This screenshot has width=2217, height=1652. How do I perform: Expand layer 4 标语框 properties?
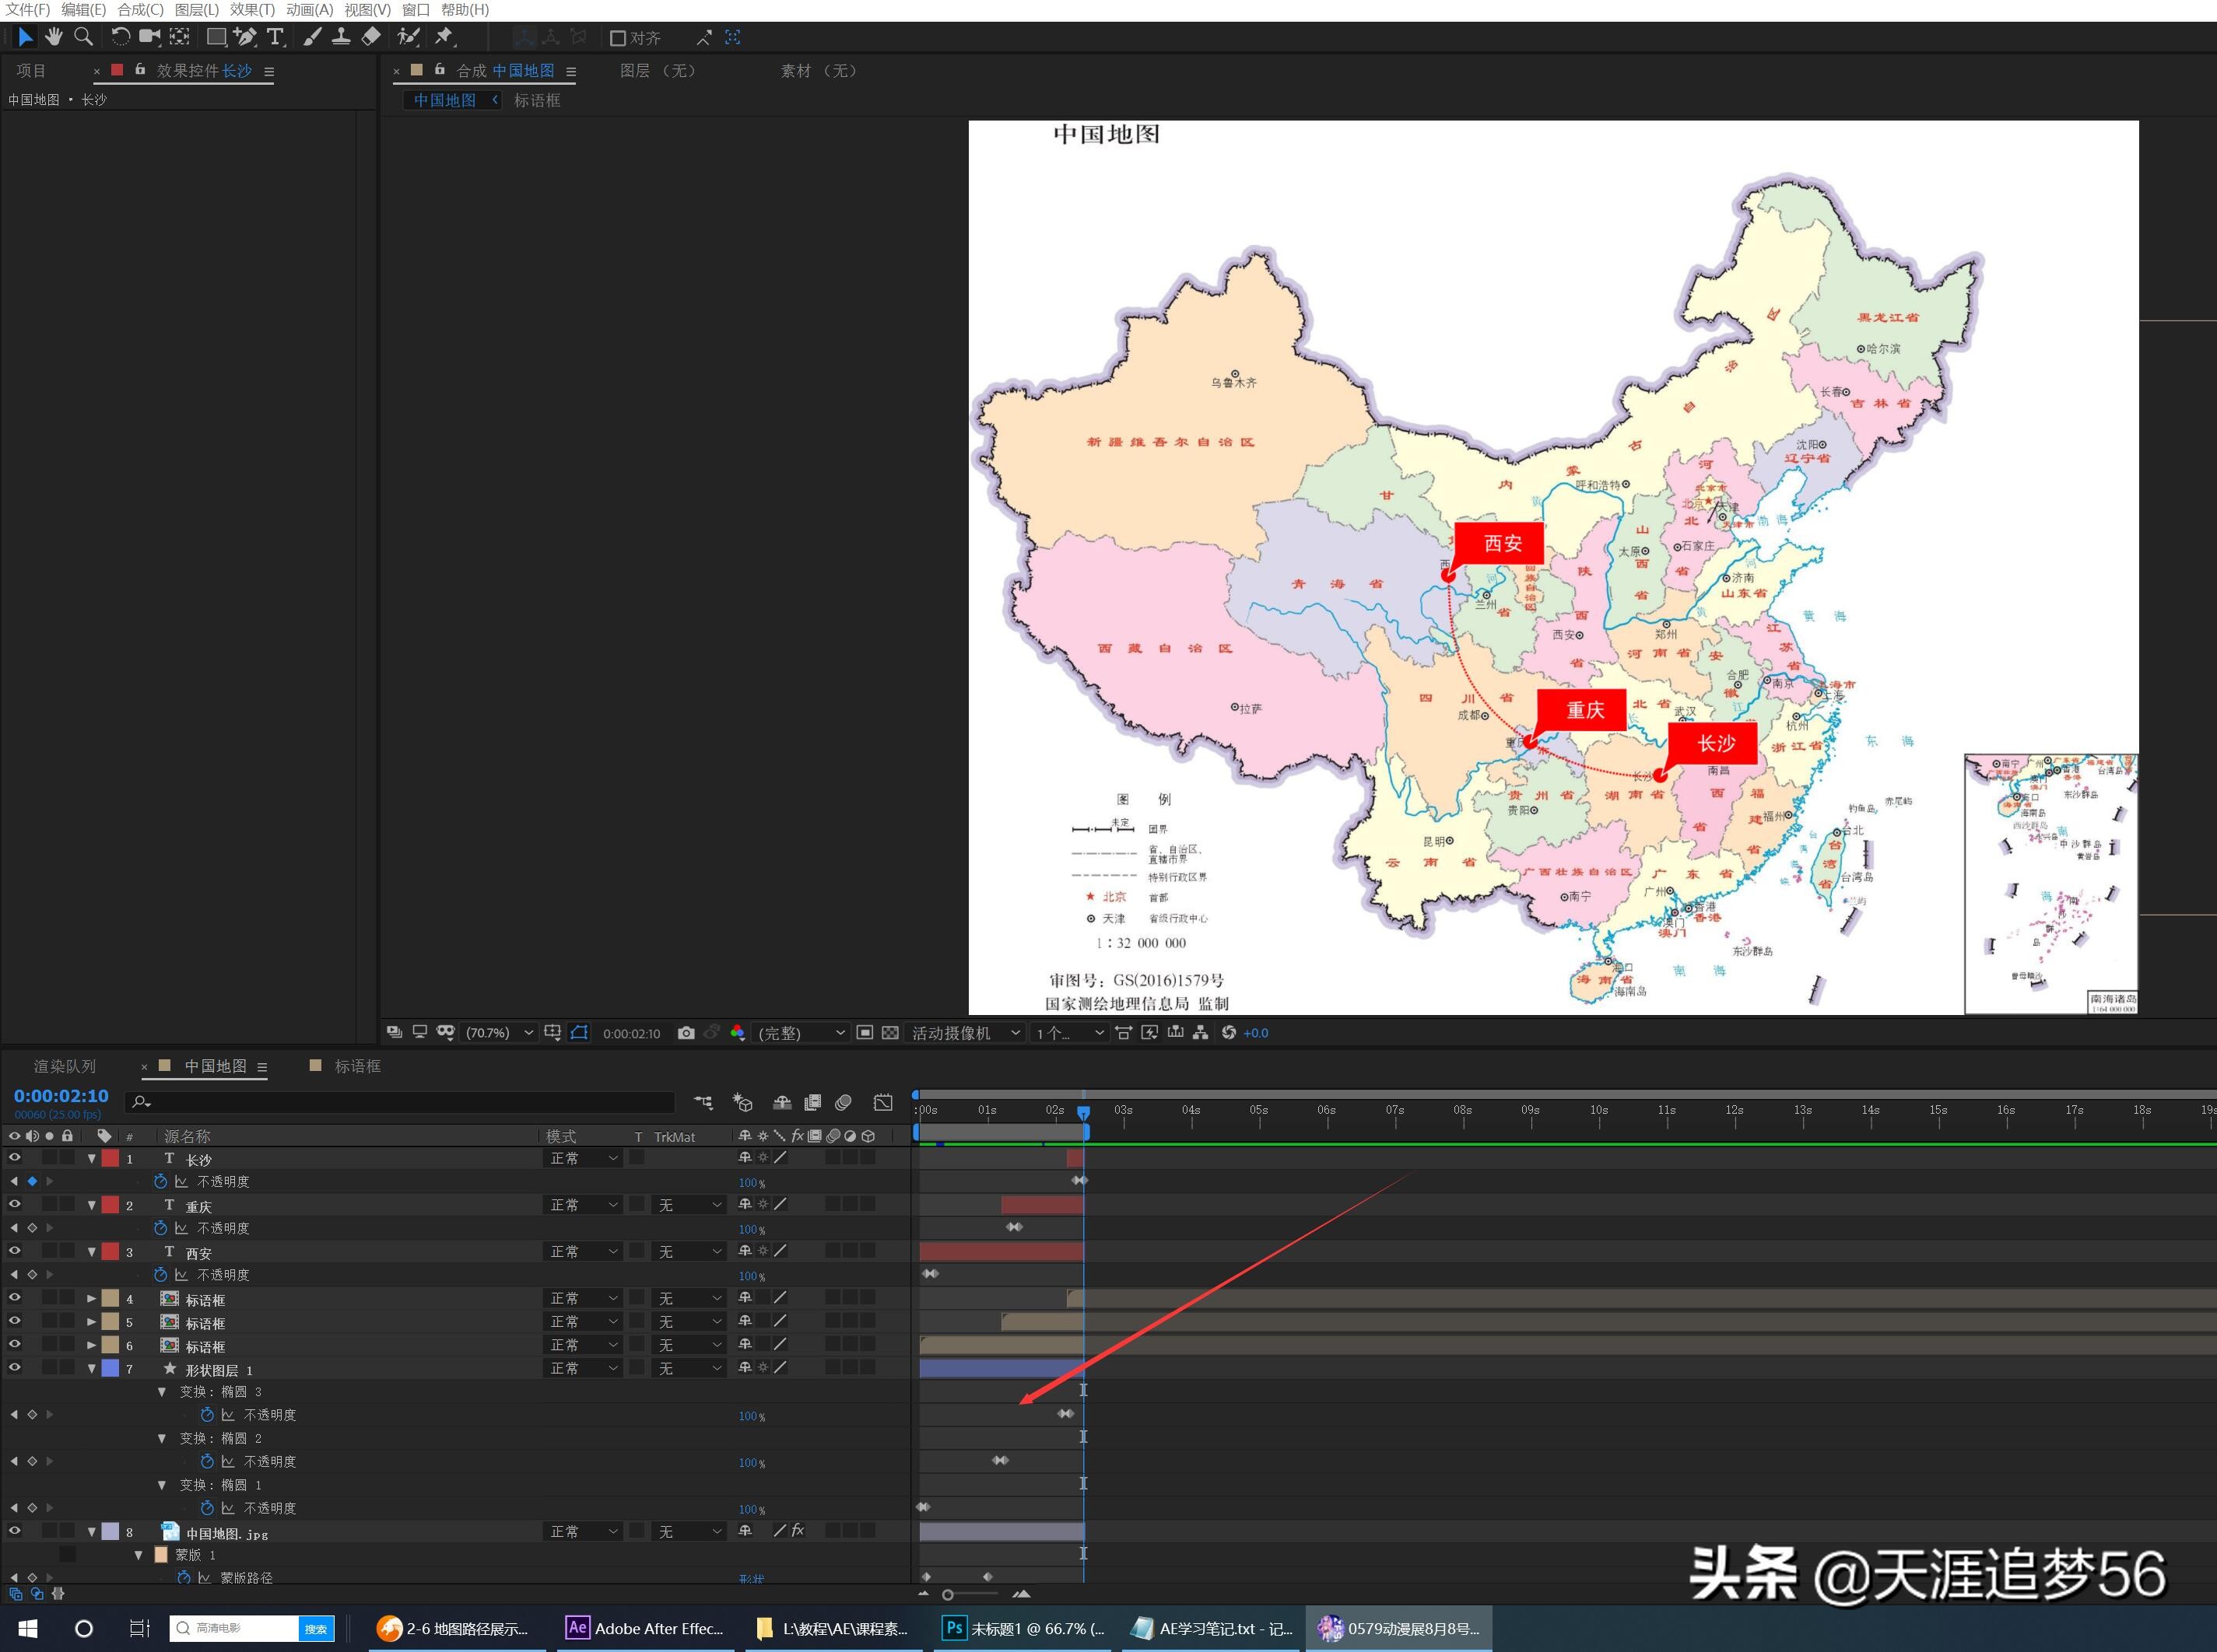tap(91, 1298)
